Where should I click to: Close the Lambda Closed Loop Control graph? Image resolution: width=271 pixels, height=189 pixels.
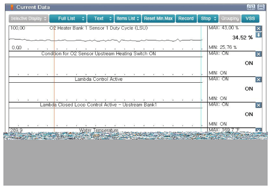coord(259,105)
